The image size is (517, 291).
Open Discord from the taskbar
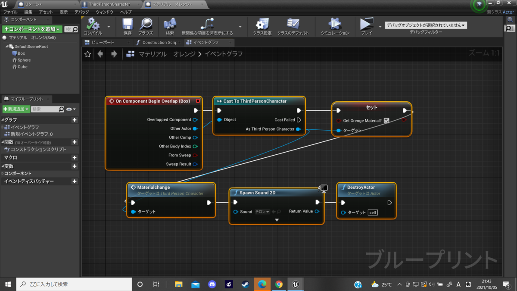pyautogui.click(x=212, y=285)
